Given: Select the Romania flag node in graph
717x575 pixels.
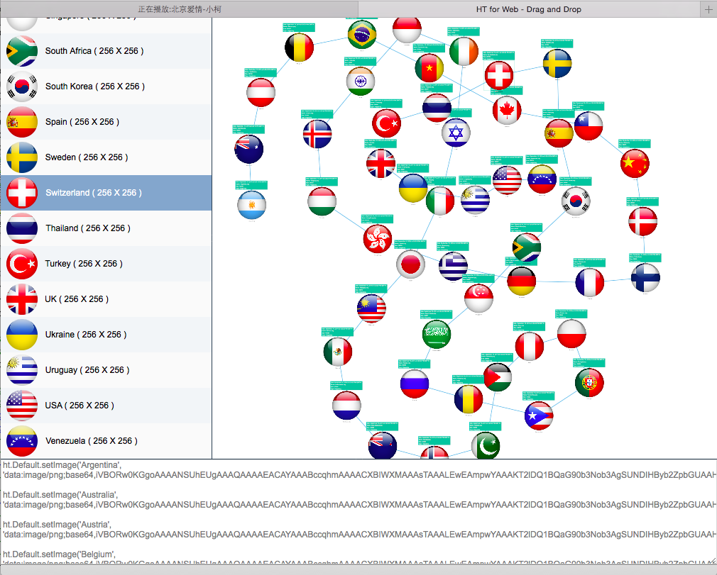Looking at the screenshot, I should (x=469, y=400).
